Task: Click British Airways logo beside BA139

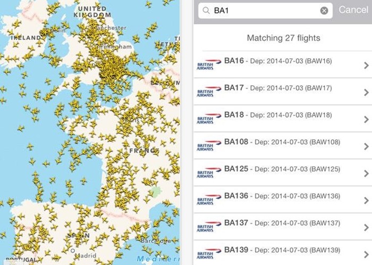Action: tap(209, 254)
